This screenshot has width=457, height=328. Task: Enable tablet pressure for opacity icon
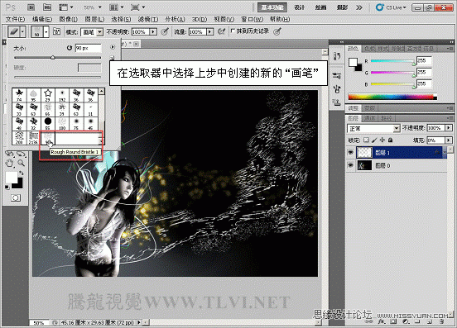coord(165,31)
